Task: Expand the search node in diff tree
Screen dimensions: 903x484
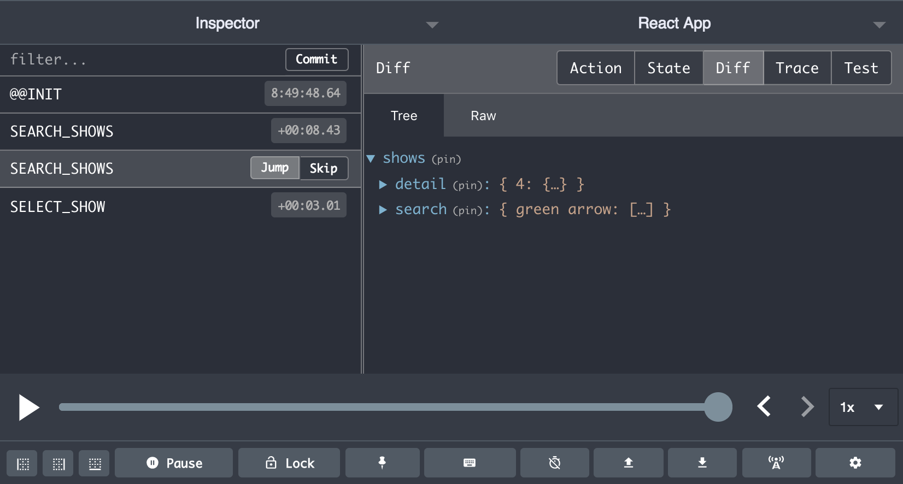Action: click(x=383, y=210)
